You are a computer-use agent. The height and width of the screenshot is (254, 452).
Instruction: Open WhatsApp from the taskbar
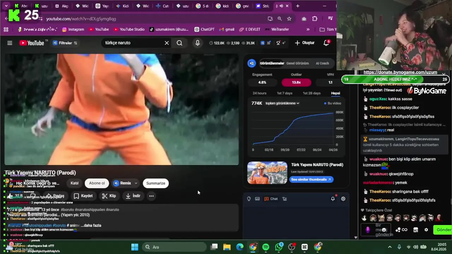(x=279, y=247)
